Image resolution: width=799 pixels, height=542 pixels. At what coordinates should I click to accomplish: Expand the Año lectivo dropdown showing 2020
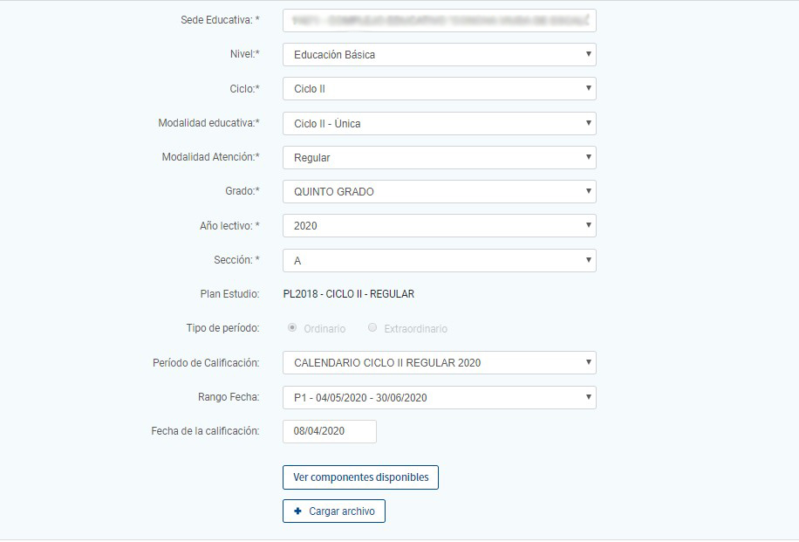439,225
